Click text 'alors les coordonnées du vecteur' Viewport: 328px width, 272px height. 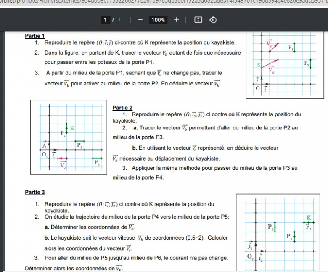click(x=85, y=248)
